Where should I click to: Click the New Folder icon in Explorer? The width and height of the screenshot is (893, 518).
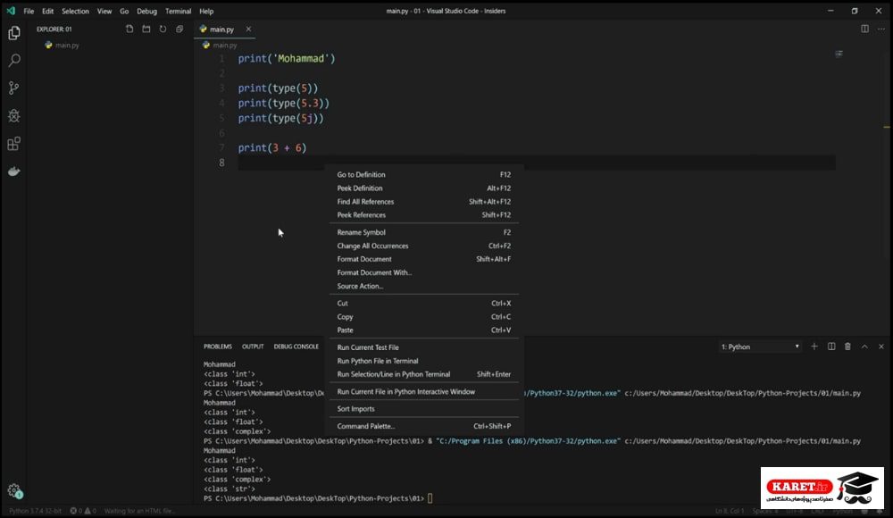[x=146, y=29]
